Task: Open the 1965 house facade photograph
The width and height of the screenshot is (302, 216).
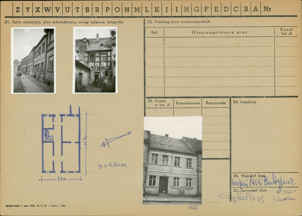Action: (x=172, y=160)
